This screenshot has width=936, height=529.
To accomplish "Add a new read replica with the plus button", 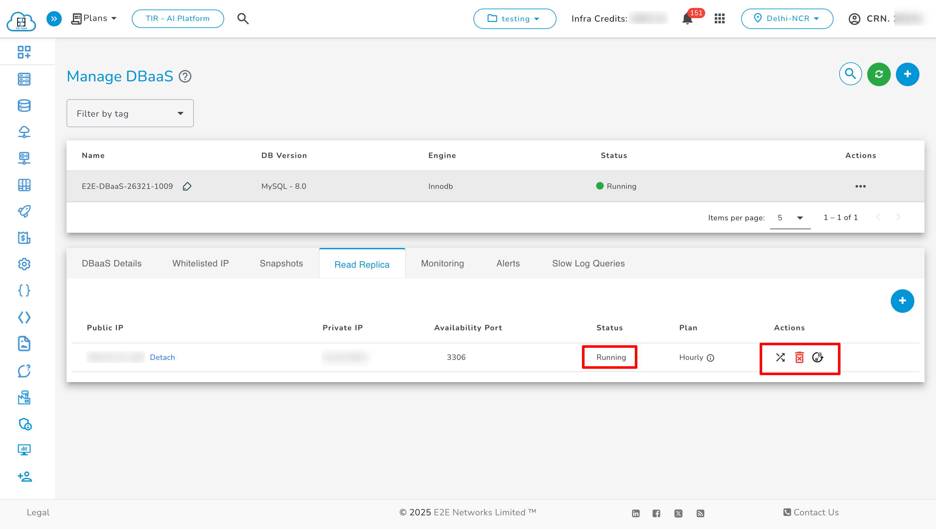I will [x=902, y=301].
